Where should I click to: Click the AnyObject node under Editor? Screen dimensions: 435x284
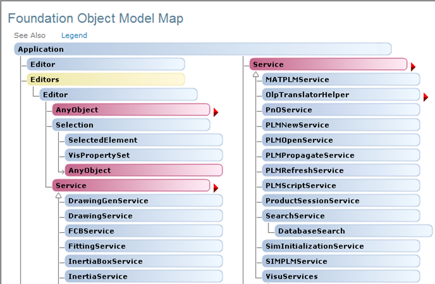[x=131, y=110]
